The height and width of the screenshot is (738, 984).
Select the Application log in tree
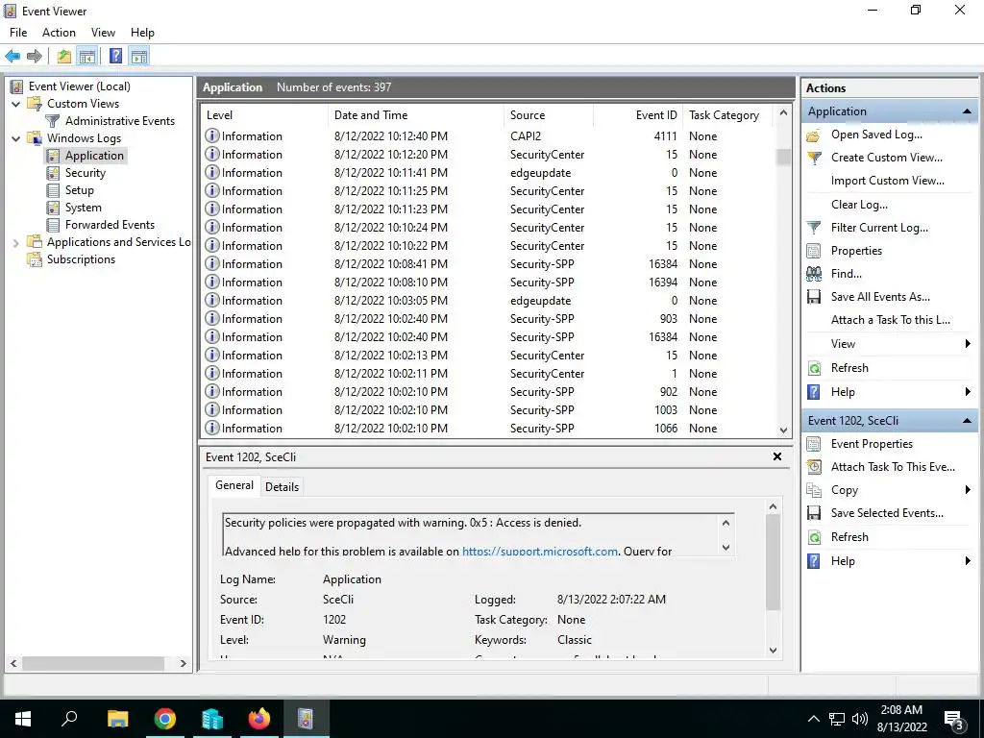[x=94, y=156]
